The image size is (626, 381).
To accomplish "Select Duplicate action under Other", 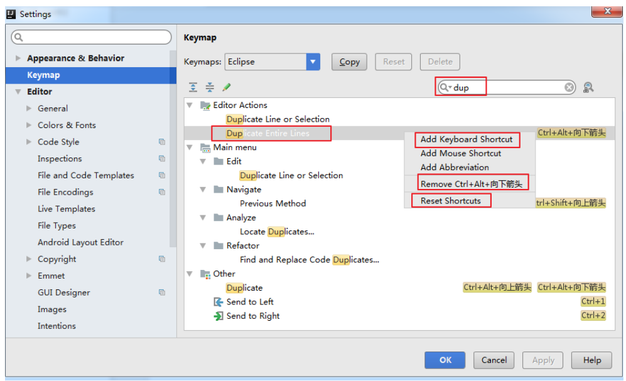I will 244,288.
